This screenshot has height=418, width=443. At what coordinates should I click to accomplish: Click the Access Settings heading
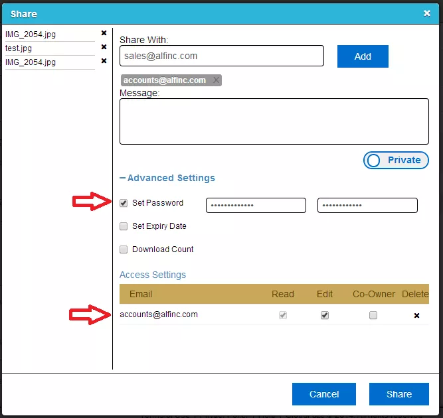click(x=153, y=275)
